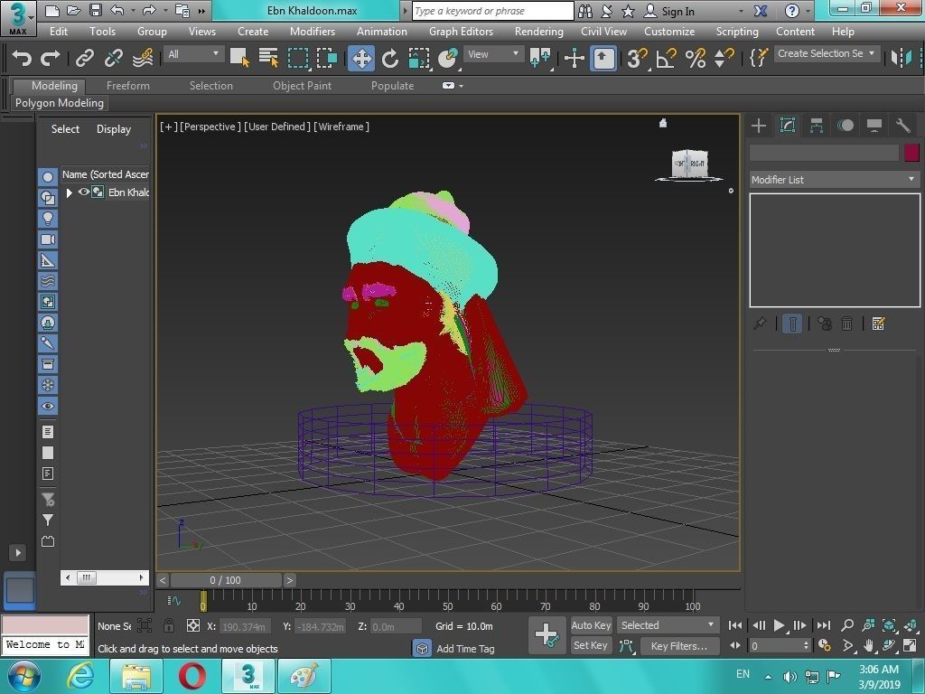This screenshot has height=694, width=925.
Task: Click the search keyword field
Action: tap(492, 11)
